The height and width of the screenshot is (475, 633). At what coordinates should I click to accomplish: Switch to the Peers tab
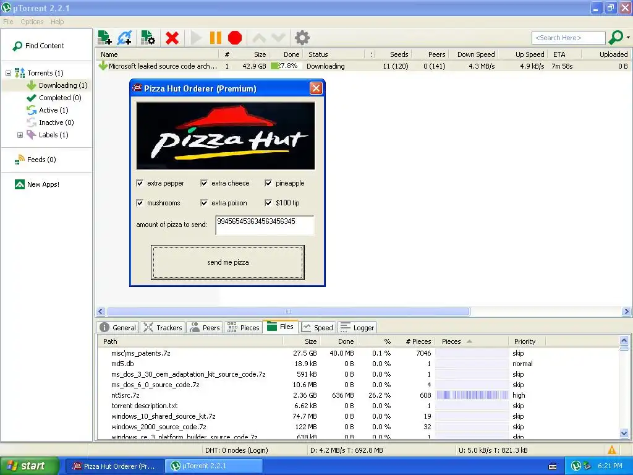[x=205, y=328]
